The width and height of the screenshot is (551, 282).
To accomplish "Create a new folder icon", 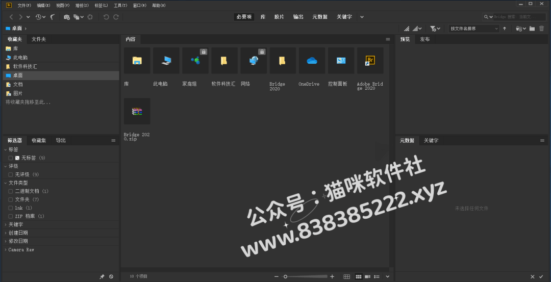I will 532,29.
